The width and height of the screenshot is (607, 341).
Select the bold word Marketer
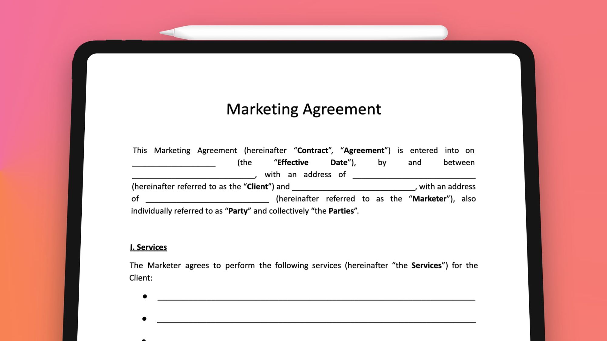(430, 199)
